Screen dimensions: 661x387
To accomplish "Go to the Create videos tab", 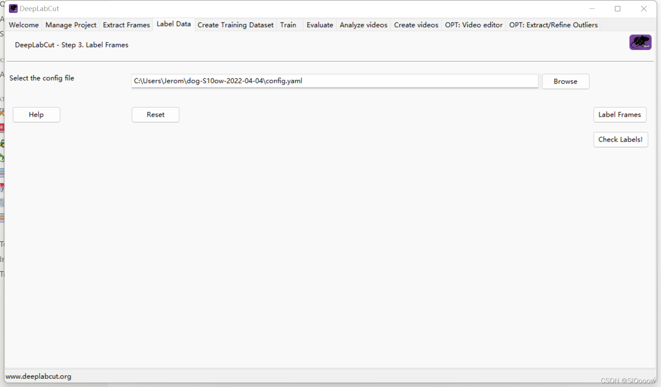I will pos(416,25).
